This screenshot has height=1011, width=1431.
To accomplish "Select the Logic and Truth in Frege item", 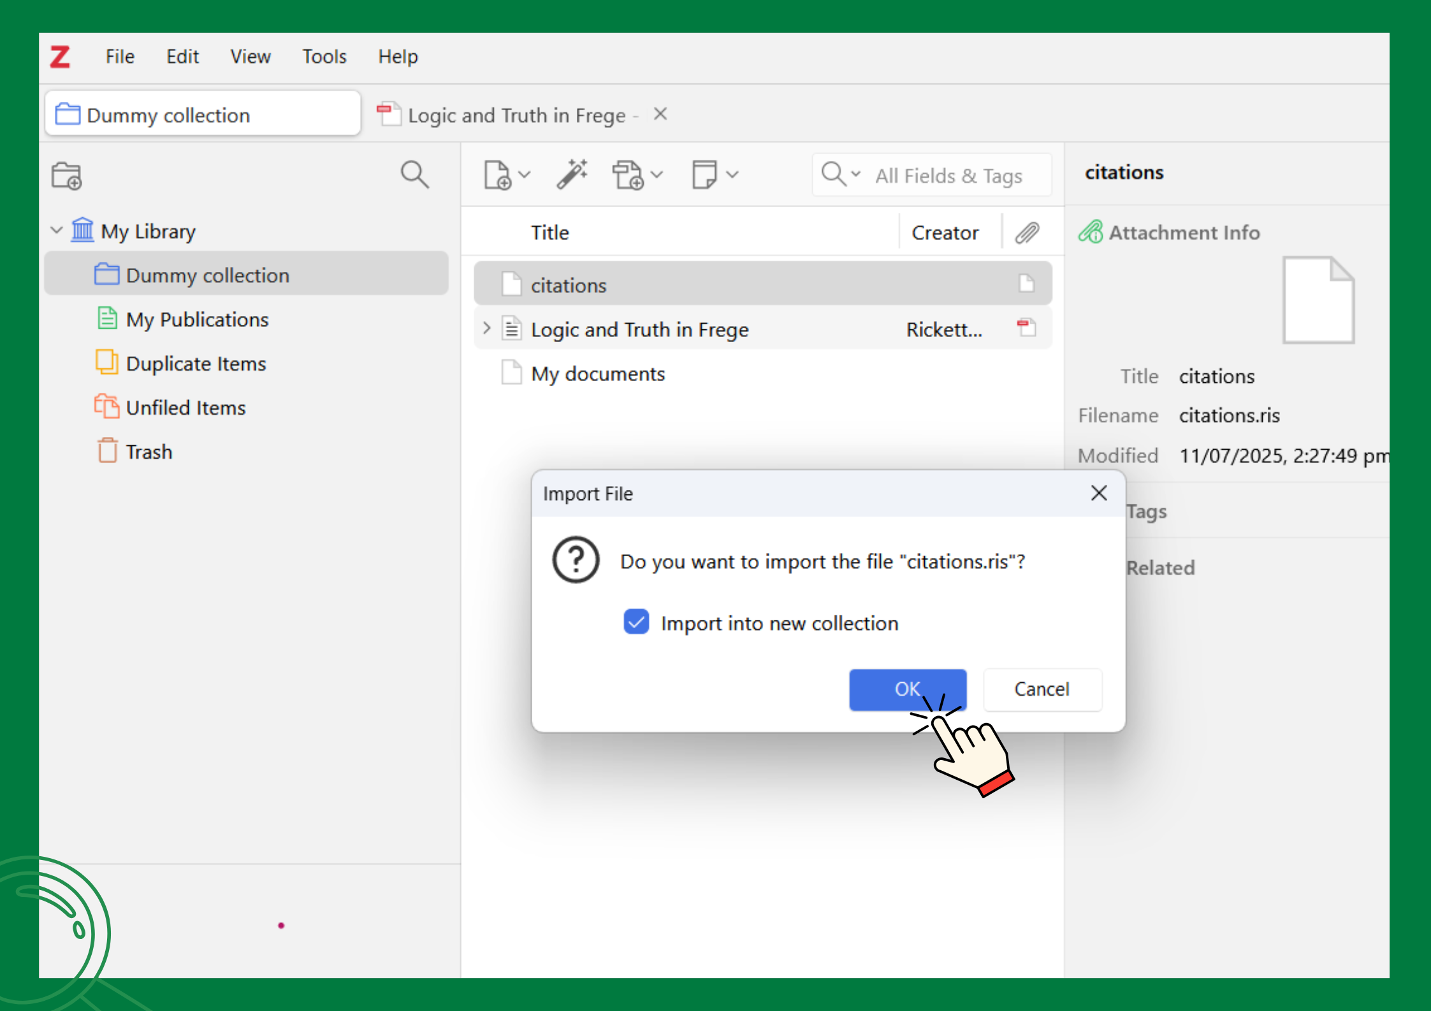I will point(762,328).
